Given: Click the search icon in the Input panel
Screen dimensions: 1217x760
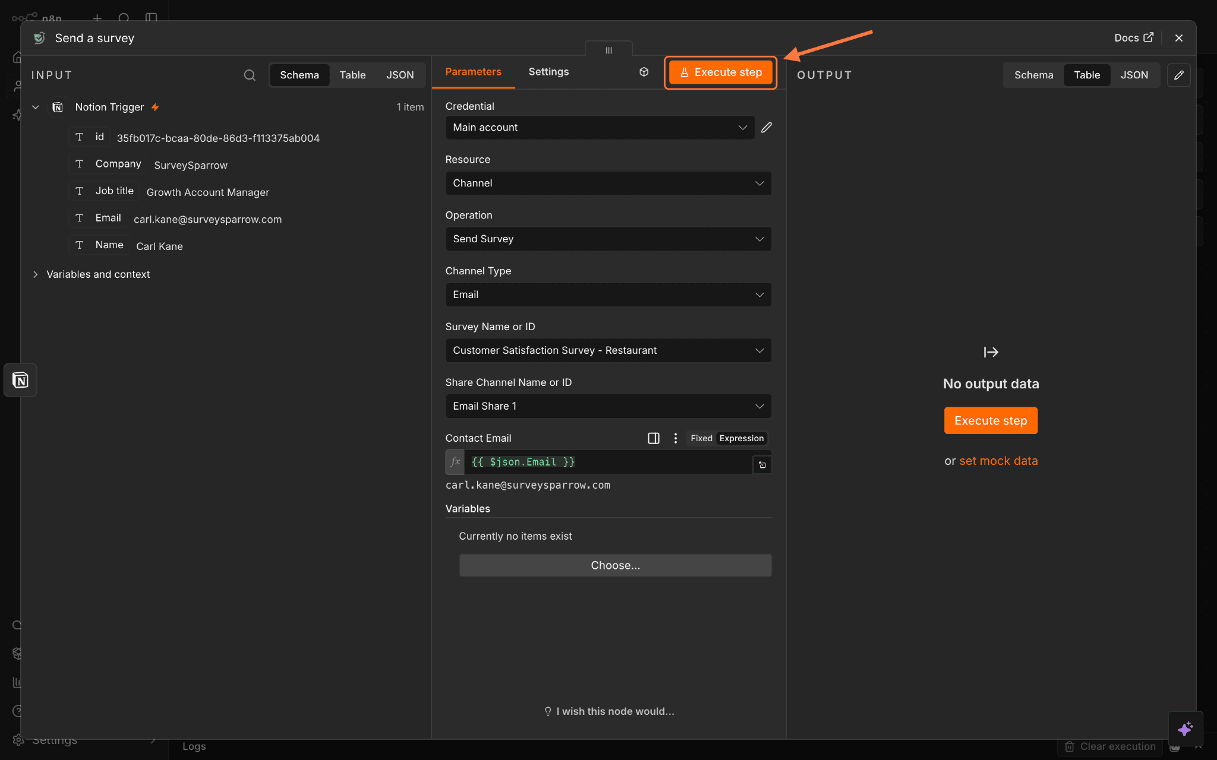Looking at the screenshot, I should [250, 75].
